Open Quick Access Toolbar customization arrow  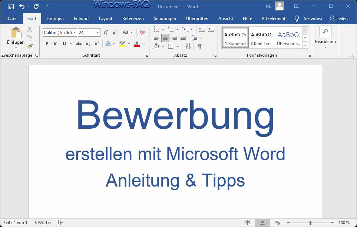click(x=47, y=7)
